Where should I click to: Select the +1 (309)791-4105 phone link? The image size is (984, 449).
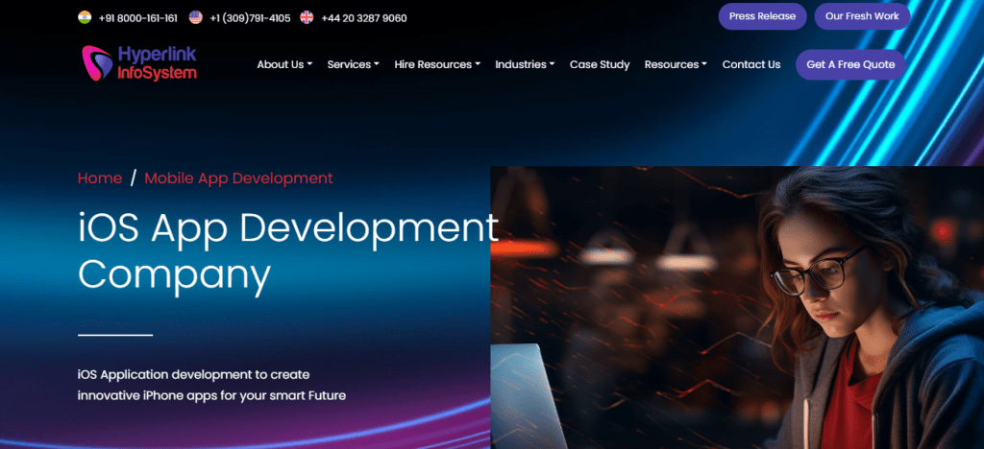tap(250, 17)
